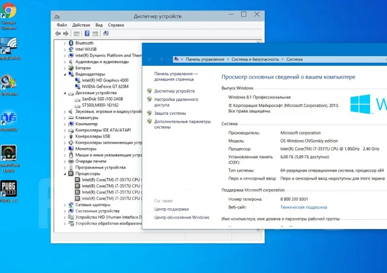This screenshot has width=387, height=273.
Task: Expand the Контроллеры IDE ATA/ATAPI node
Action: [x=65, y=130]
